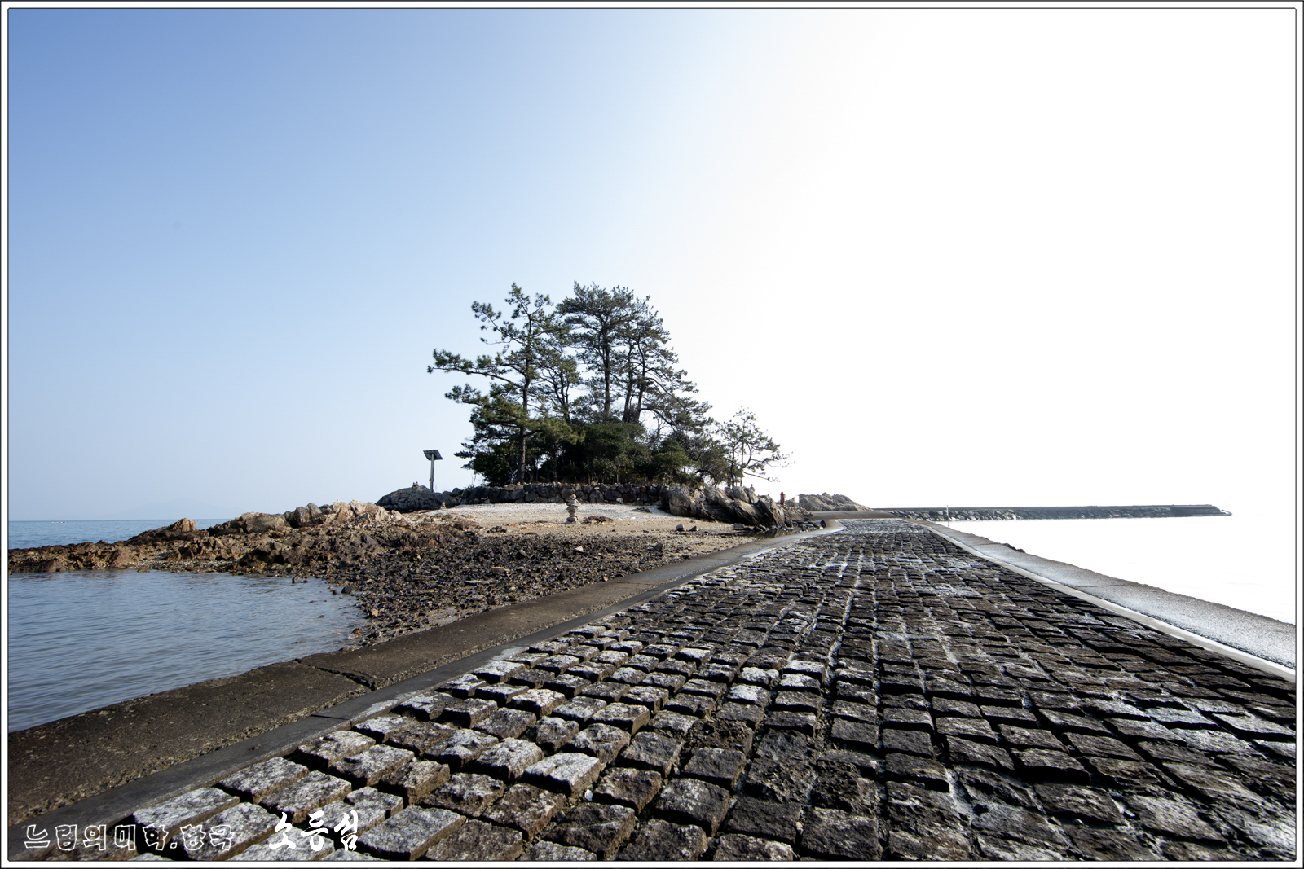This screenshot has height=869, width=1304.
Task: Click the distant breakwater on the horizon
Action: 1059,511
